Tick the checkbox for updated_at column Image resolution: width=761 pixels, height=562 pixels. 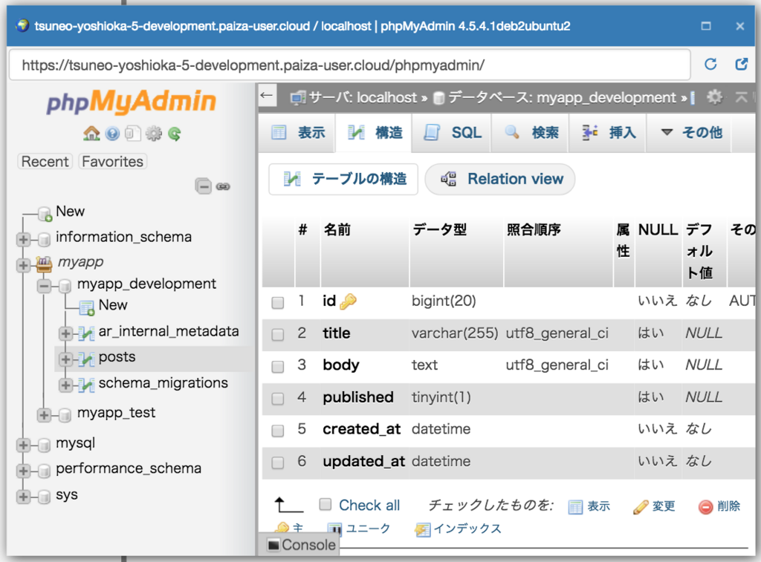(x=278, y=463)
